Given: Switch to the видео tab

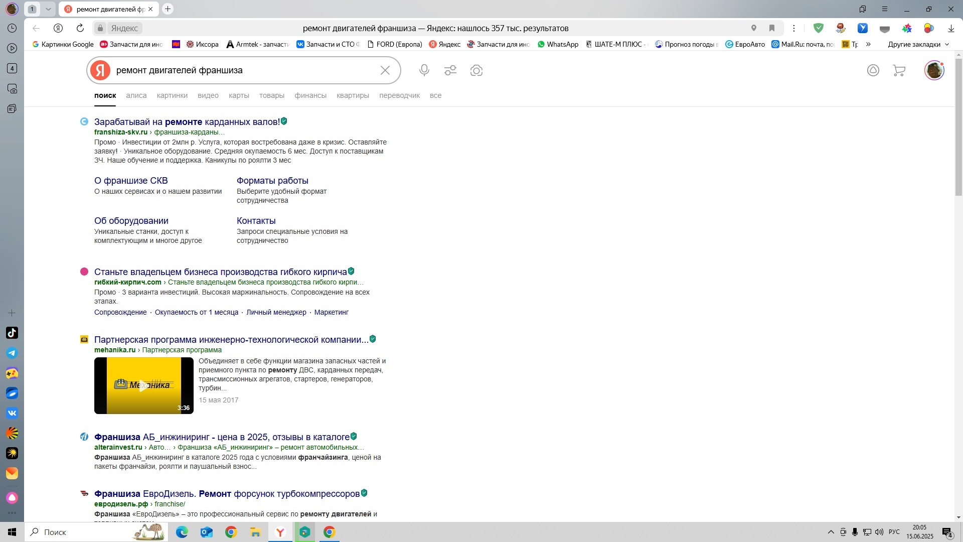Looking at the screenshot, I should point(208,95).
